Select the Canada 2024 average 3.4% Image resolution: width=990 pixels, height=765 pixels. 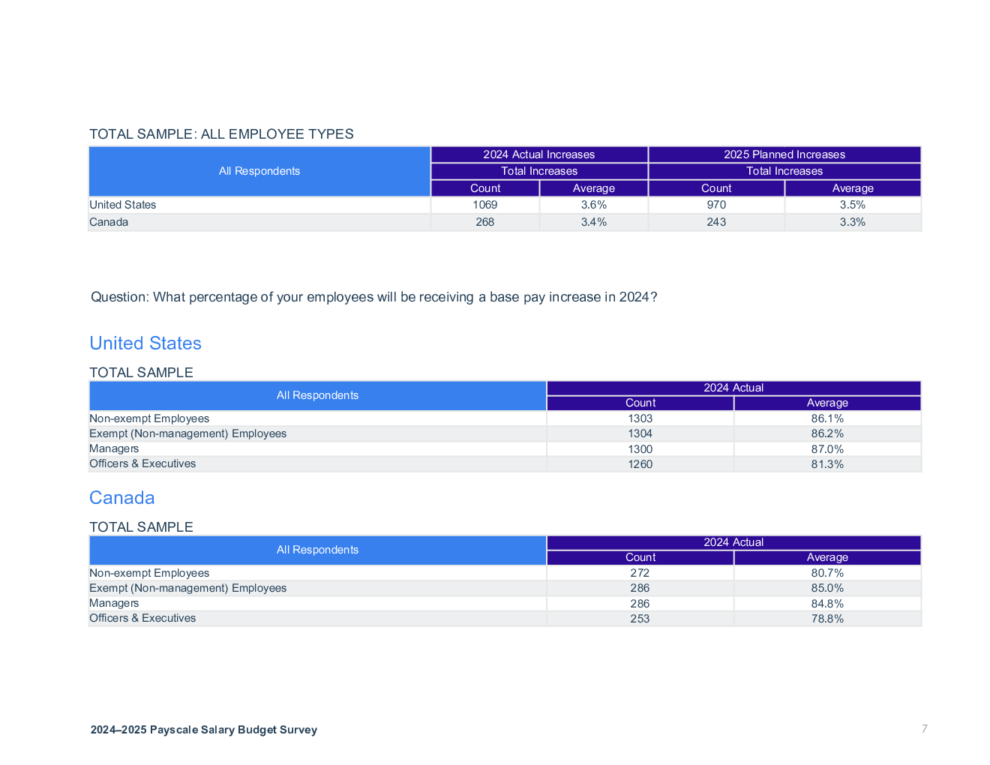click(x=594, y=222)
